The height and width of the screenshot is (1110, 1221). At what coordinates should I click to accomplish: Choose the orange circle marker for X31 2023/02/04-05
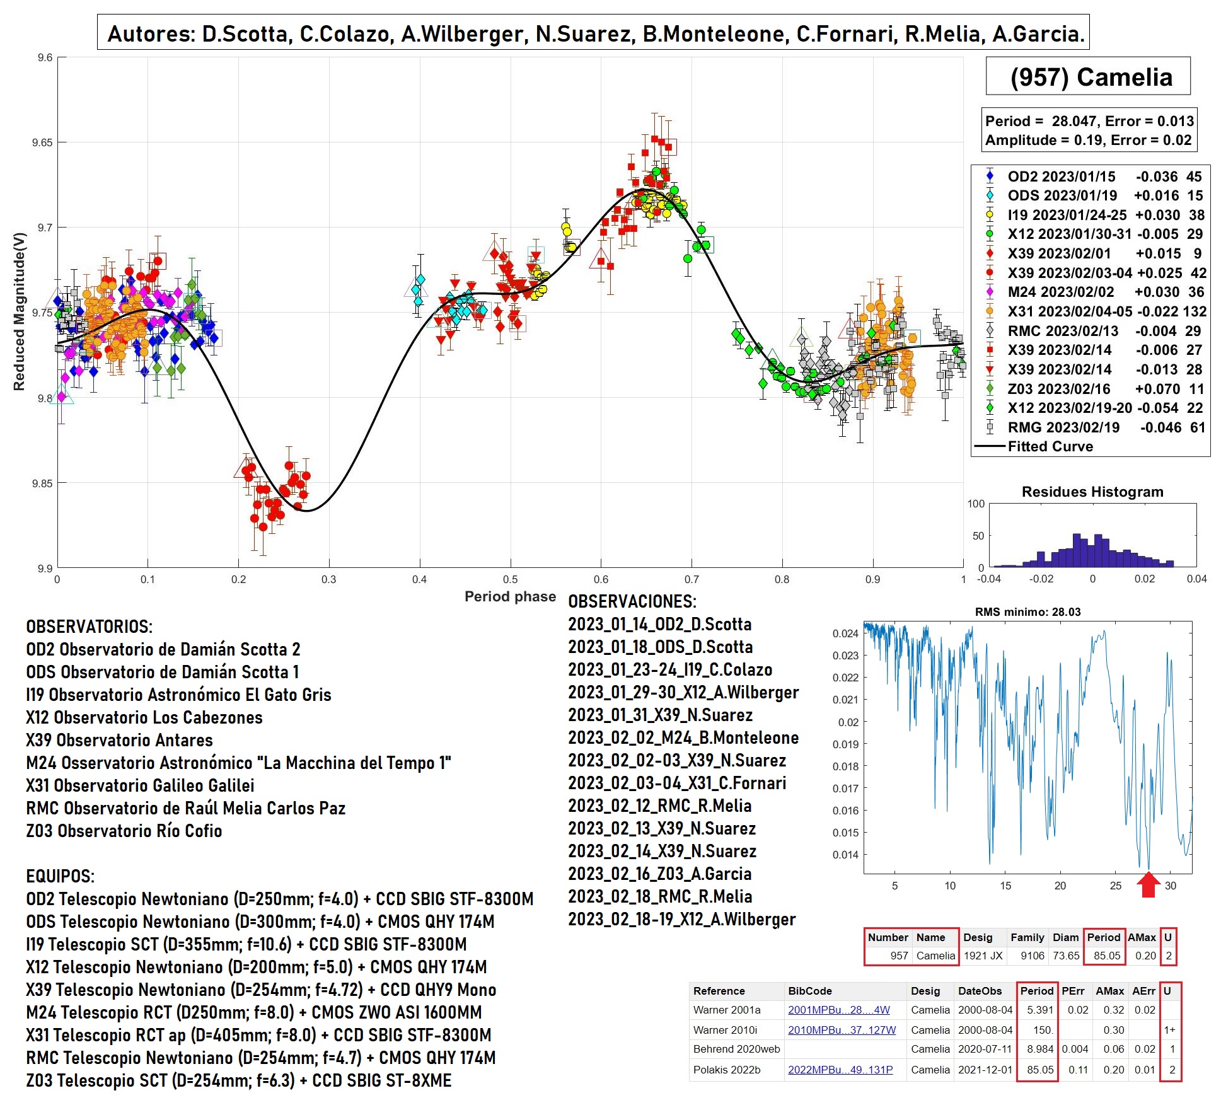click(x=990, y=311)
